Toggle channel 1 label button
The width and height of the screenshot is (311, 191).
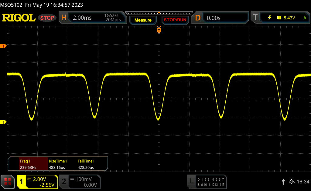[x=22, y=182]
